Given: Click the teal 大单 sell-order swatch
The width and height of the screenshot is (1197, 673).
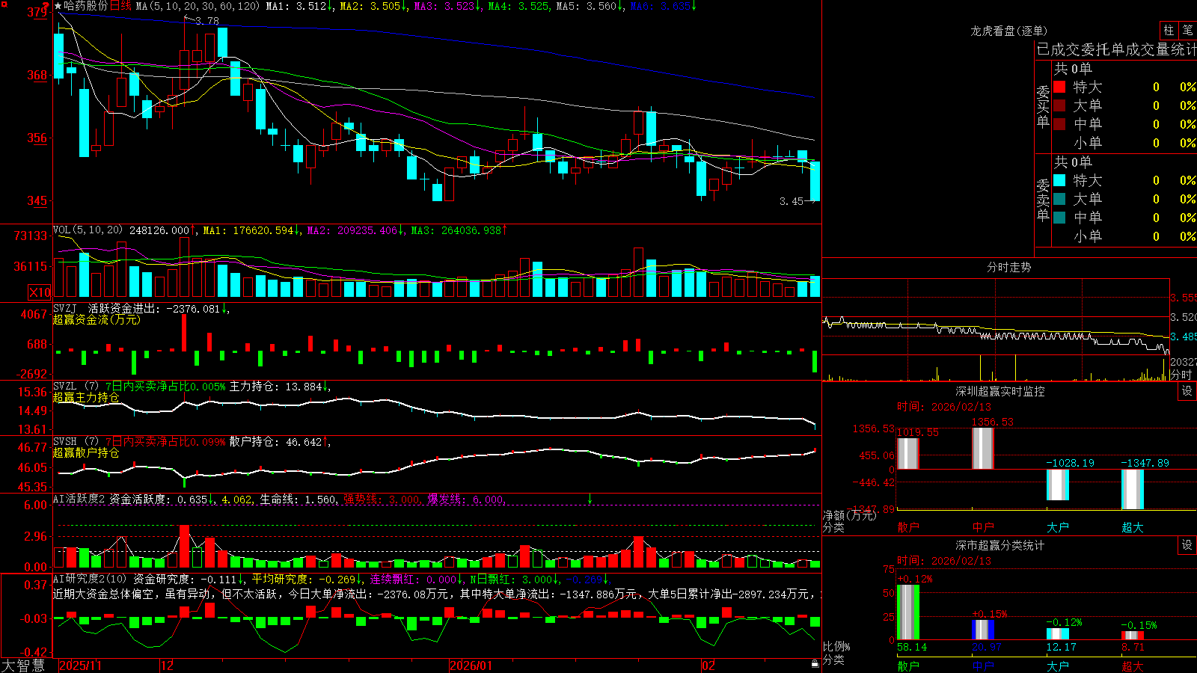Looking at the screenshot, I should tap(1059, 199).
